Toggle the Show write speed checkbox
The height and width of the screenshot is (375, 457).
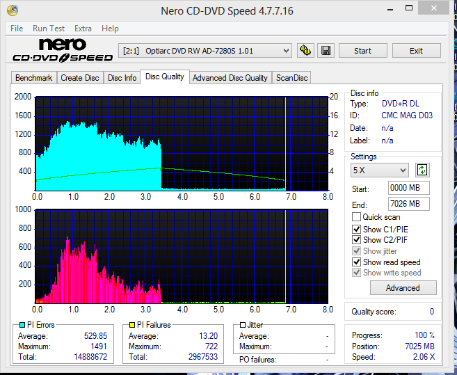pyautogui.click(x=356, y=273)
